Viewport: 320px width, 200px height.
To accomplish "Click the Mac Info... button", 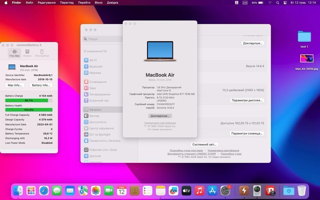I will pos(15,85).
